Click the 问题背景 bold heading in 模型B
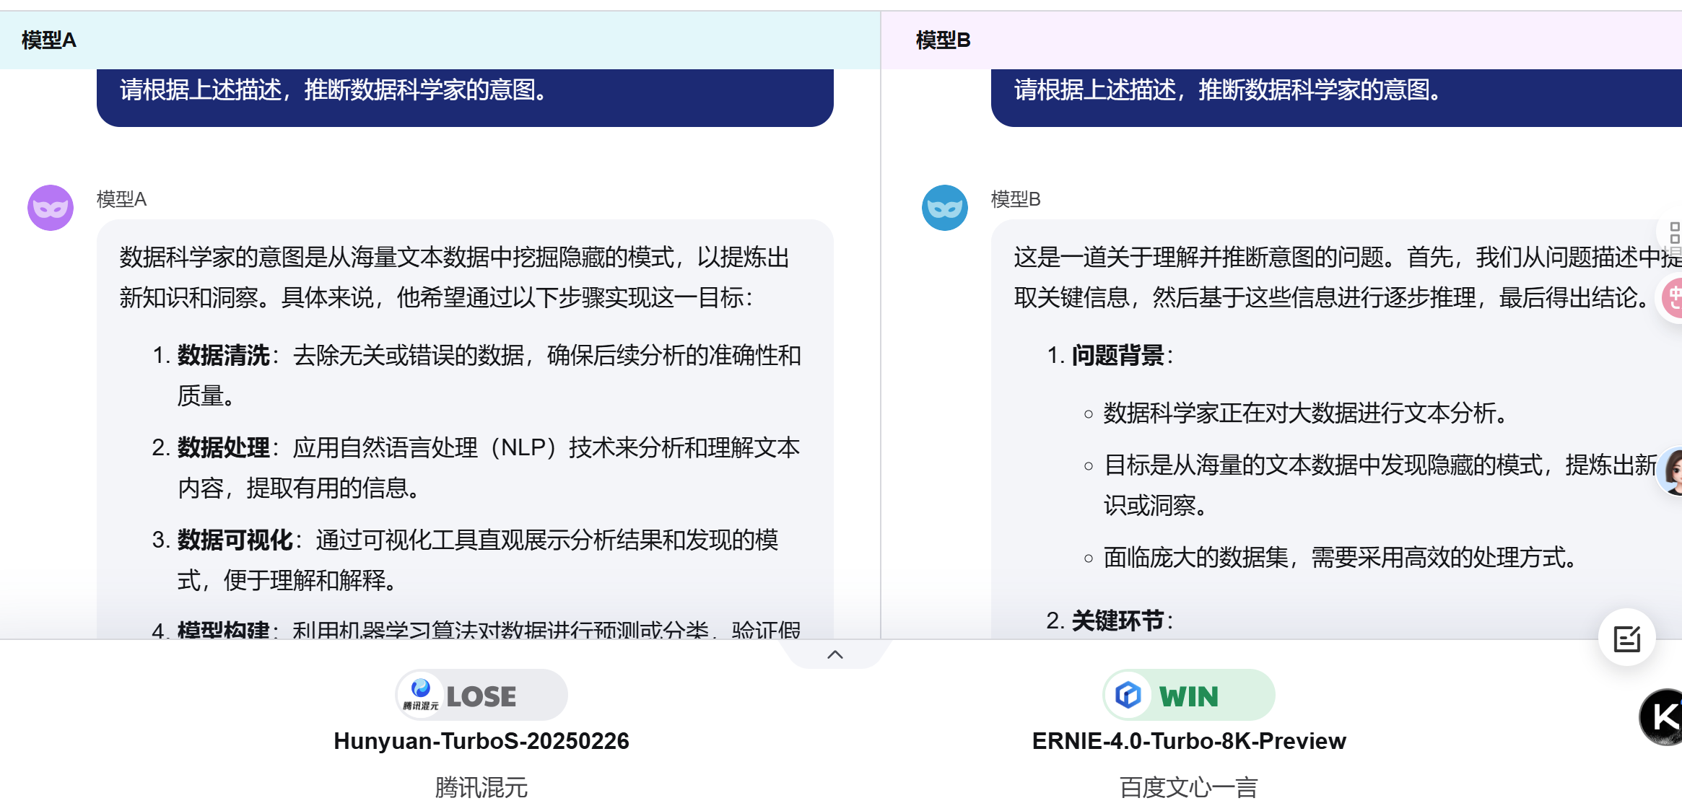Screen dimensions: 1682x811 pyautogui.click(x=1118, y=355)
